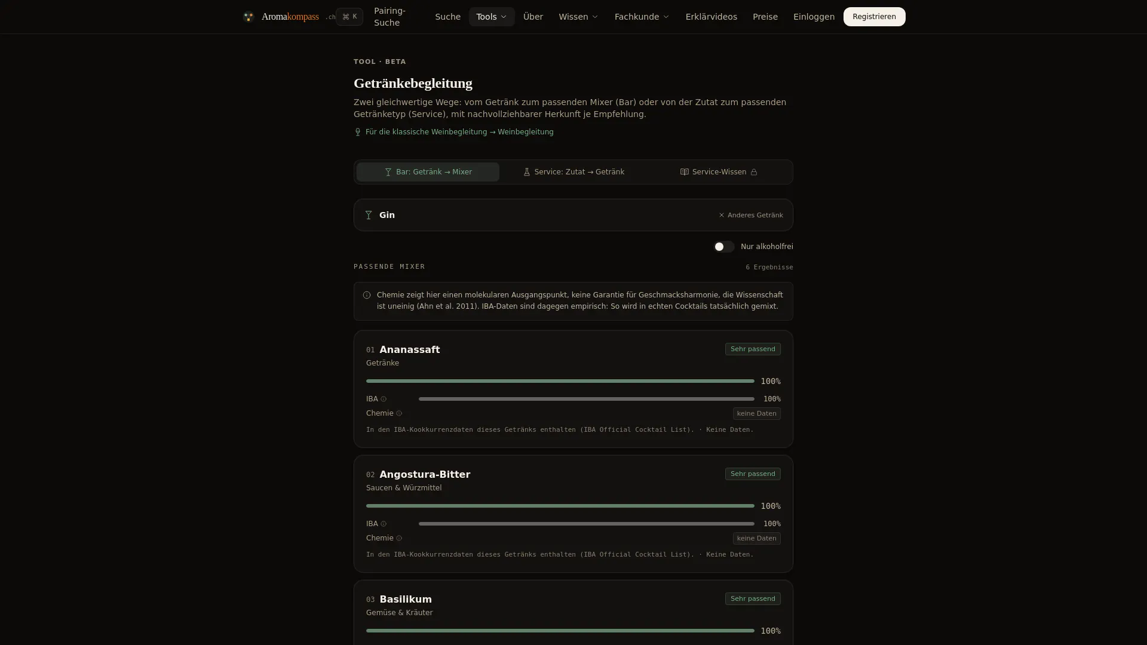Click the info icon in the Chemie notice

367,295
